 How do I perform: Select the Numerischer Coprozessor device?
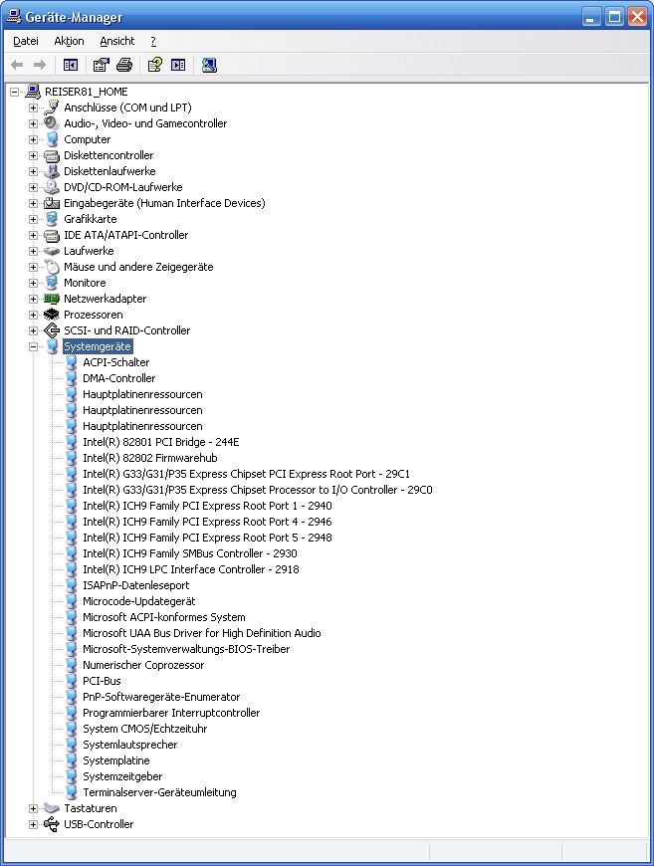[x=143, y=665]
